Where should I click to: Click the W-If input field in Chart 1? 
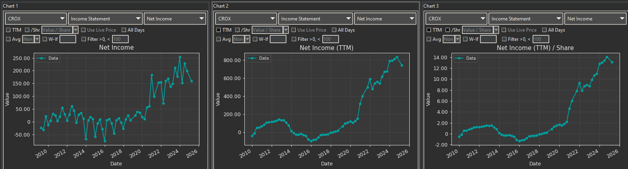point(68,39)
